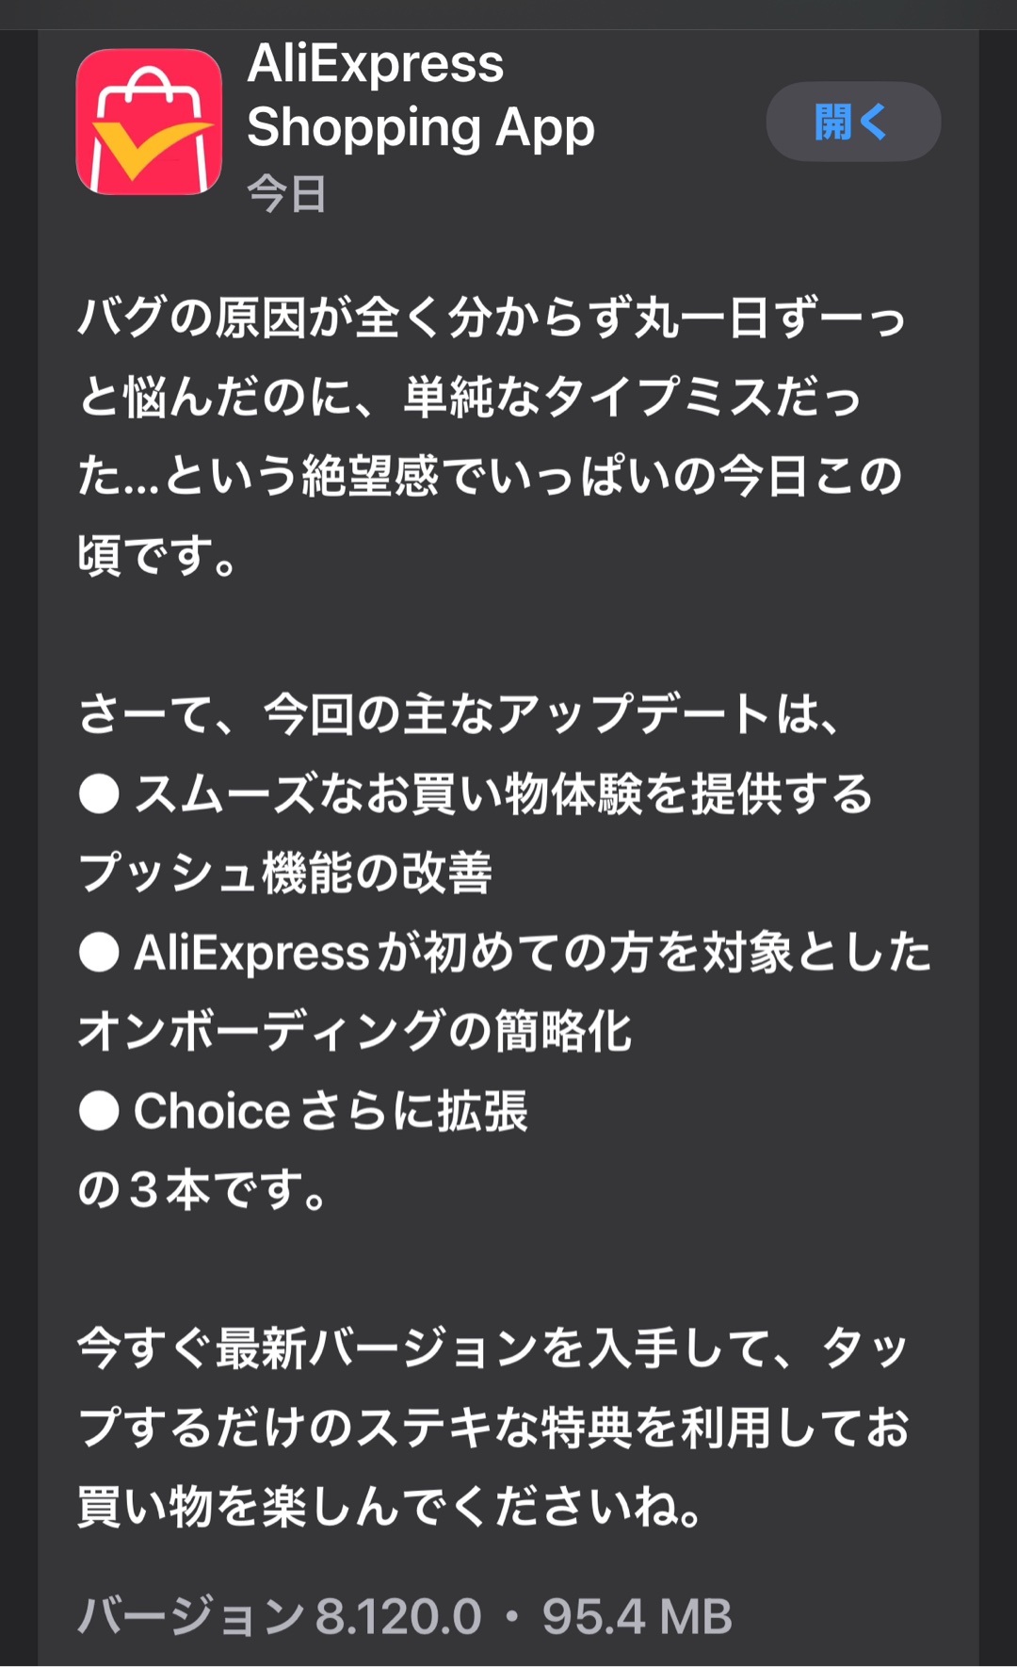Click the プッシュ機能の改善 line
Image resolution: width=1017 pixels, height=1667 pixels.
(285, 873)
